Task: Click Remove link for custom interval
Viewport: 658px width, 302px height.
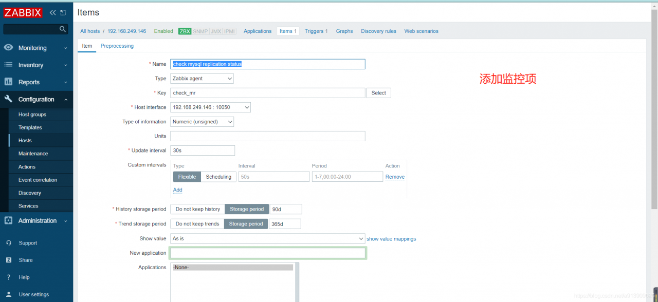Action: pyautogui.click(x=395, y=177)
